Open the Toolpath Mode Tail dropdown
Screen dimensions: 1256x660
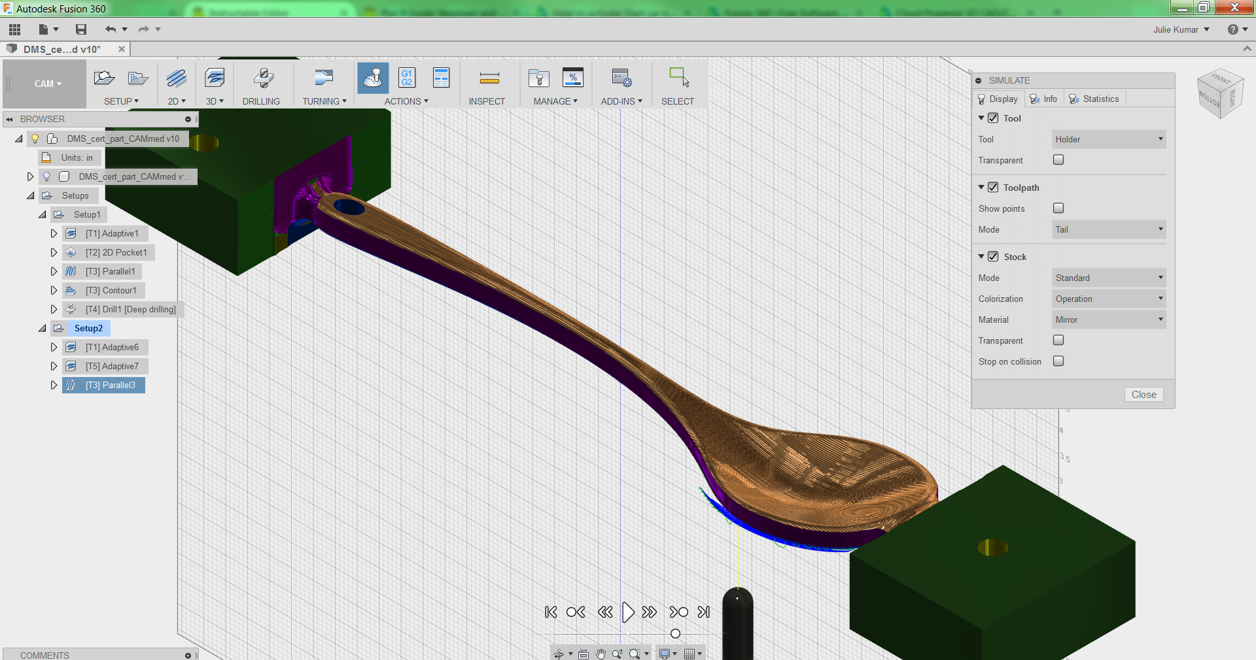point(1109,229)
